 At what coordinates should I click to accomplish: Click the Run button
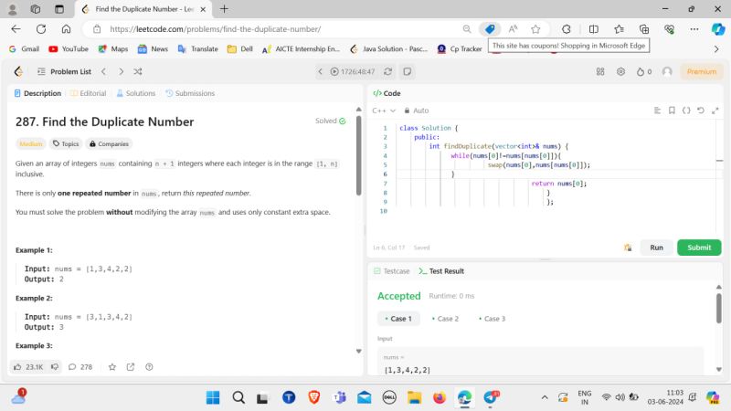[656, 248]
